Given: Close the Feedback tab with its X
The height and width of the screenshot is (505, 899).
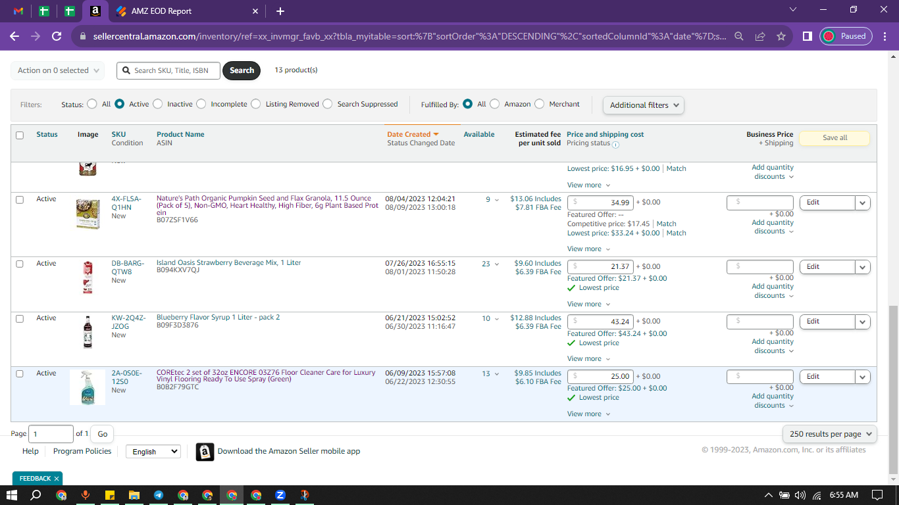Looking at the screenshot, I should [57, 479].
